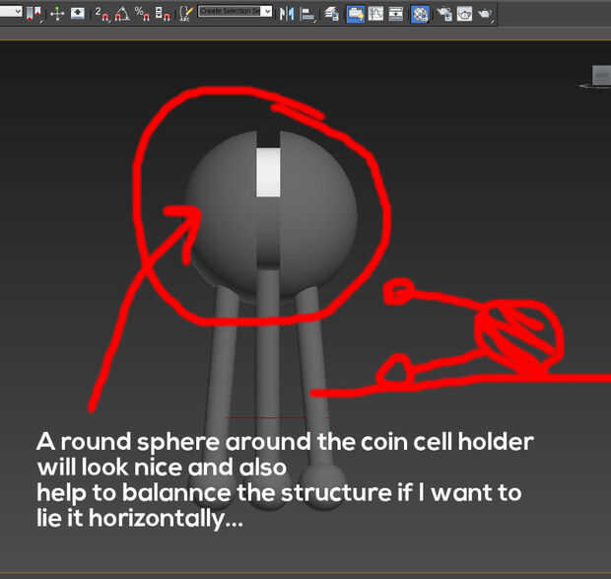Select the white coin cell holder block
The image size is (611, 579).
(x=268, y=172)
